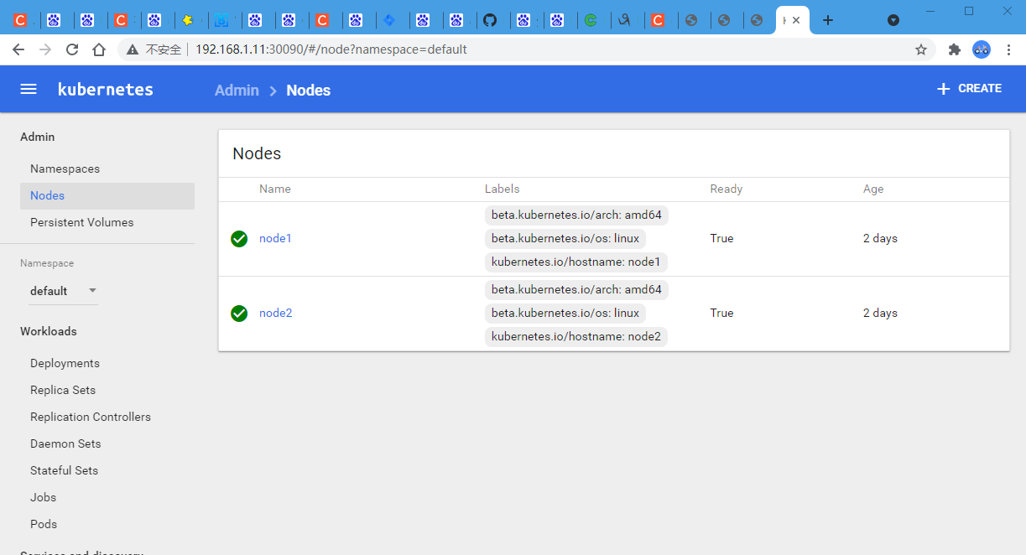Reload the current page
This screenshot has height=555, width=1026.
tap(72, 49)
